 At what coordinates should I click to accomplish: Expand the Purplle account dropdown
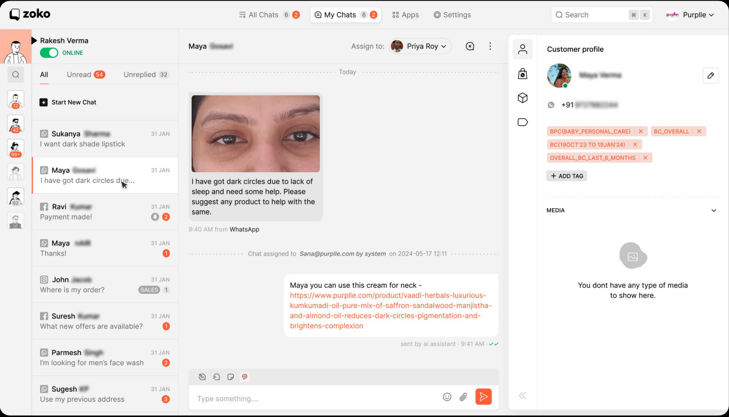(690, 15)
